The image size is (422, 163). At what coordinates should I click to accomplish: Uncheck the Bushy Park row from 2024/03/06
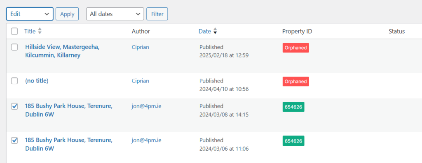[14, 140]
